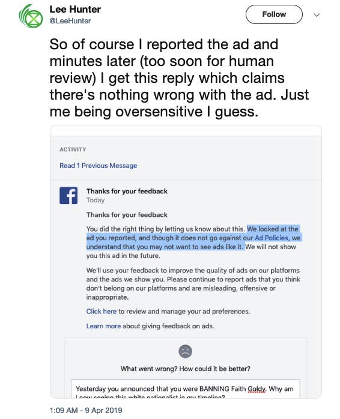Click the ACTIVITY section header
340x419 pixels.
click(x=73, y=149)
